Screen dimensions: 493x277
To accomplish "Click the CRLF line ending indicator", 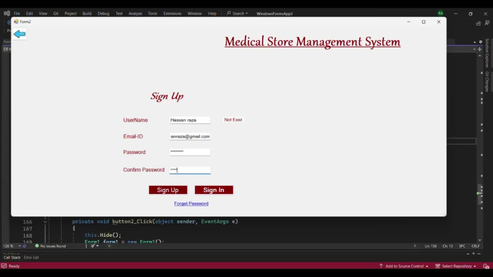I will tap(475, 246).
